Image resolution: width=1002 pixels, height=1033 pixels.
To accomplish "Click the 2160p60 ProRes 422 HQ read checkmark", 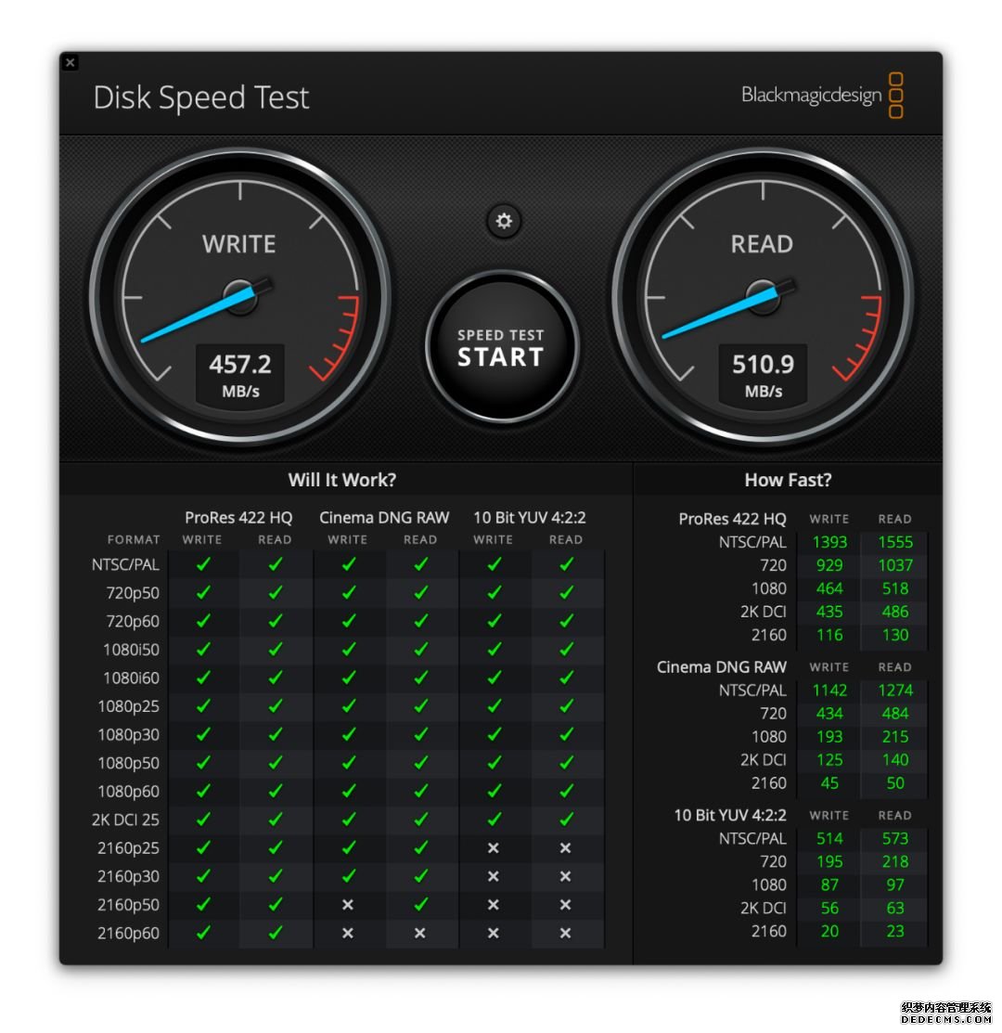I will click(276, 932).
